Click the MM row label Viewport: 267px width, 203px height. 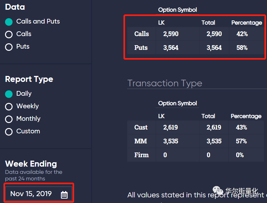tap(140, 141)
